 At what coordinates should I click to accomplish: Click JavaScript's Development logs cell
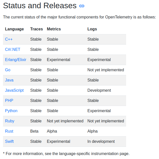pos(99,90)
